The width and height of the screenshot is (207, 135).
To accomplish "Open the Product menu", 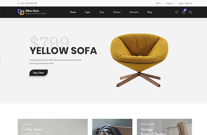I will [117, 12].
